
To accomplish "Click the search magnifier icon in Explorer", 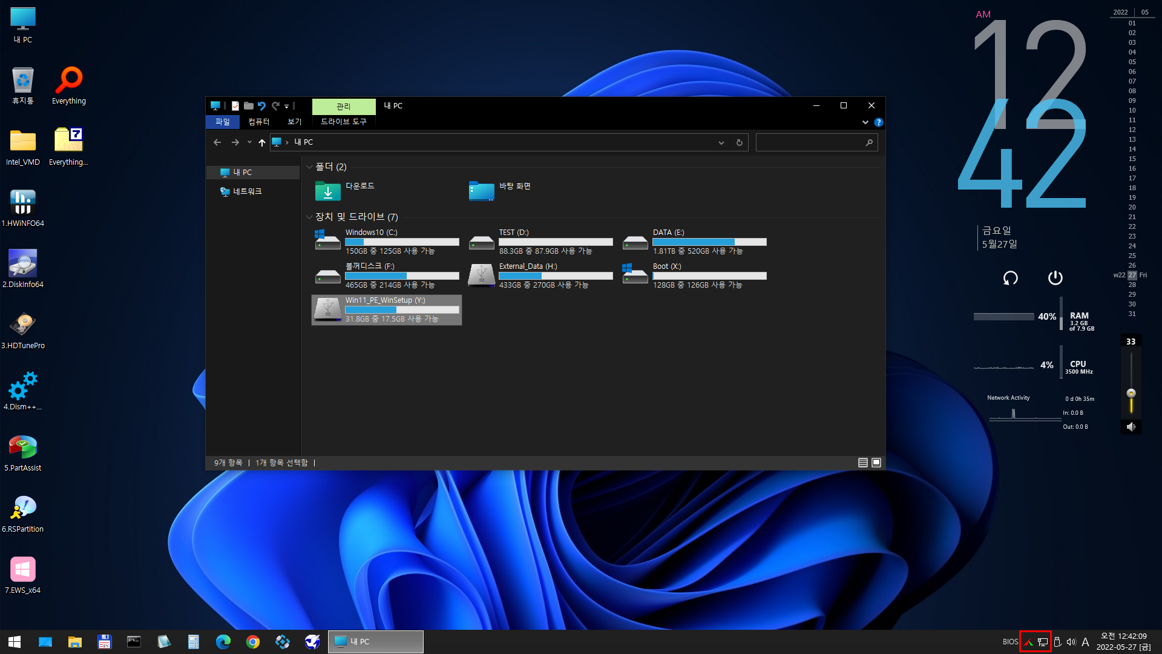I will click(869, 142).
